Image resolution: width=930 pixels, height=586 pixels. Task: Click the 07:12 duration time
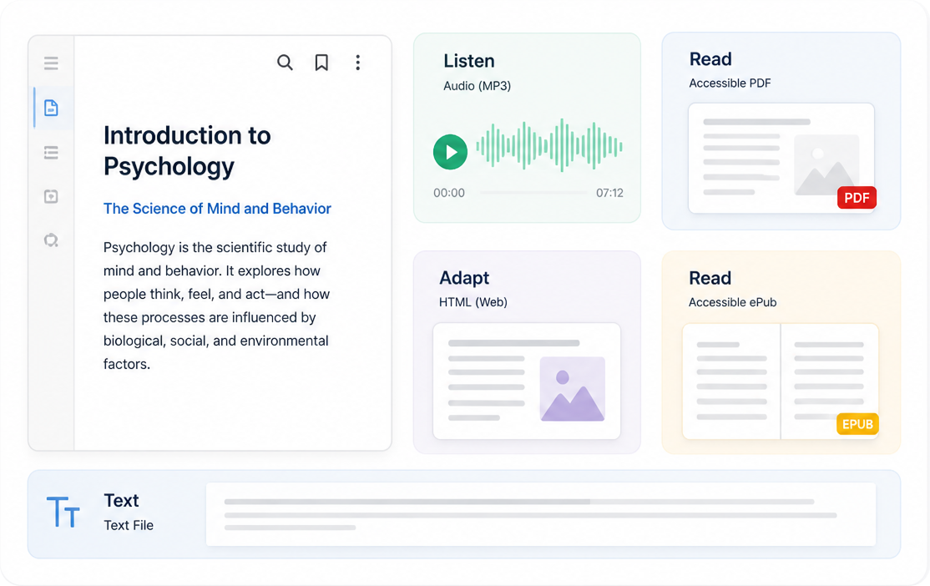coord(609,193)
